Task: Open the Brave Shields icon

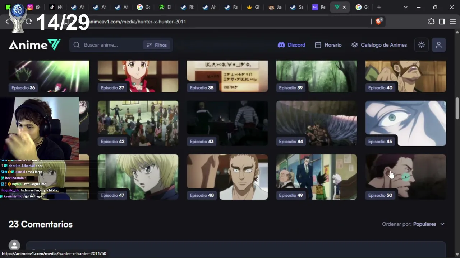Action: tap(379, 21)
